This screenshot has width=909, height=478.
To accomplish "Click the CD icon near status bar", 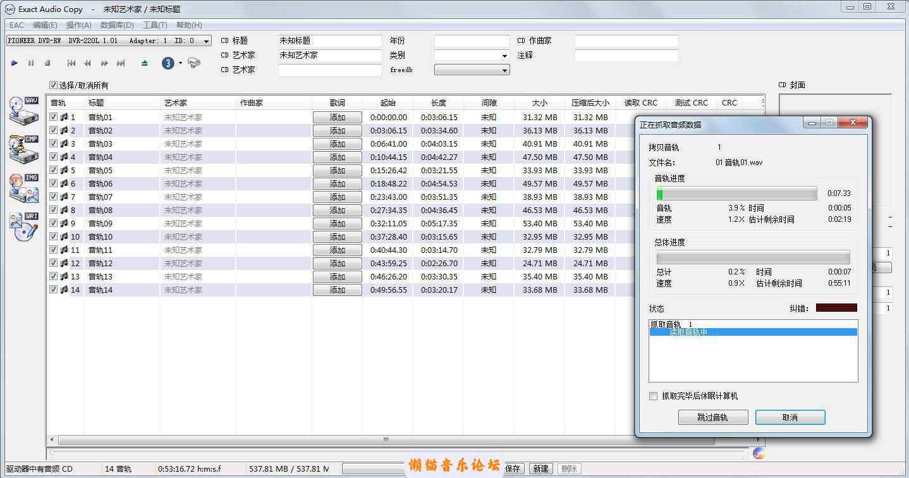I will 759,453.
